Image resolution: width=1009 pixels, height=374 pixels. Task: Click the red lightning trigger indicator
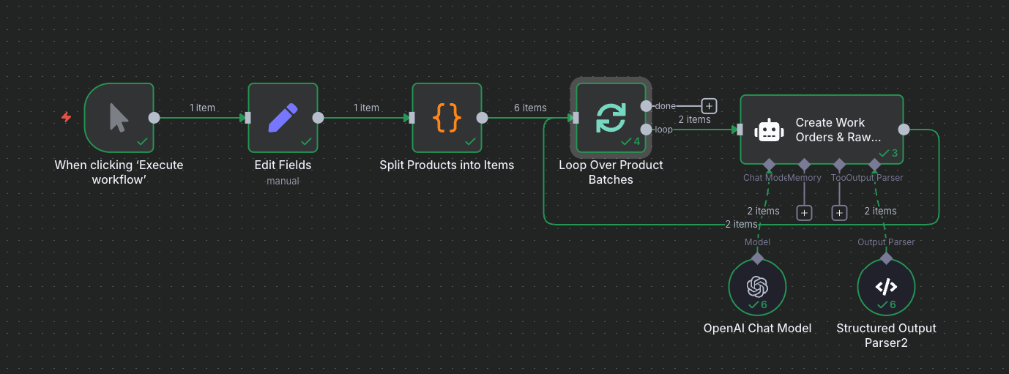[x=67, y=117]
